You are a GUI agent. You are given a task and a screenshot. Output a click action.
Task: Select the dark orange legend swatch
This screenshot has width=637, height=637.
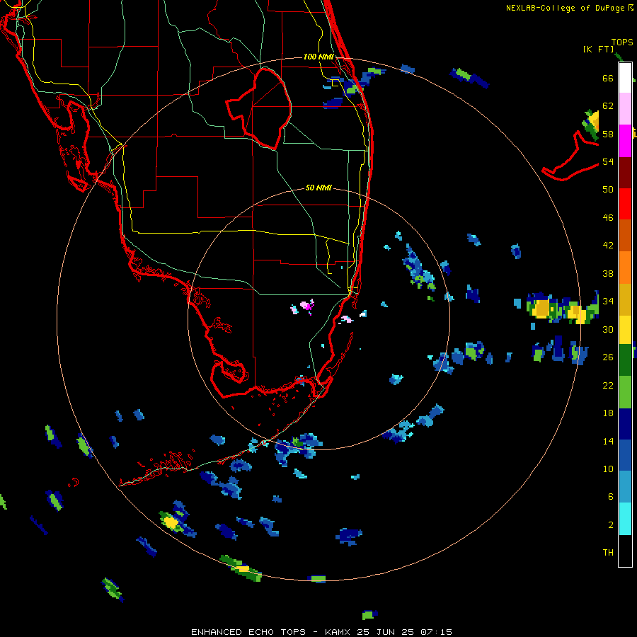click(x=625, y=235)
